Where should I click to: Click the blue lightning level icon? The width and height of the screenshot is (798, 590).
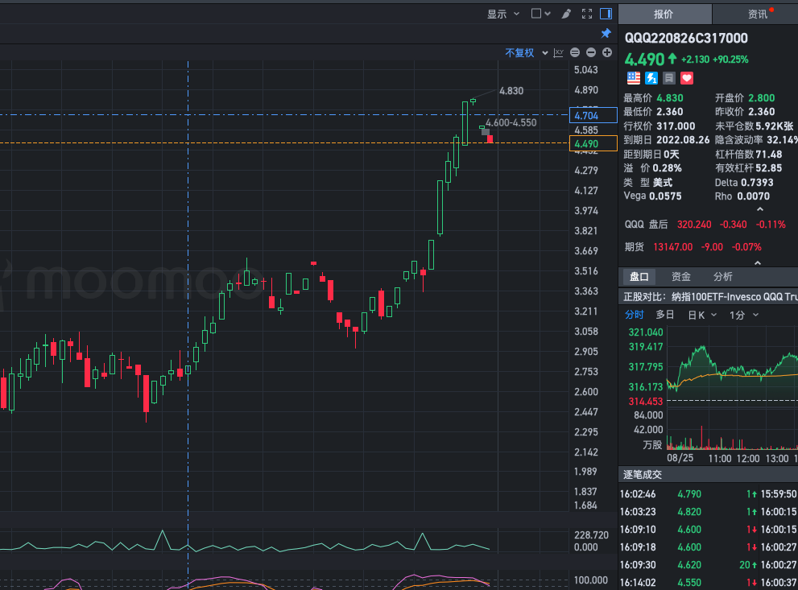651,78
